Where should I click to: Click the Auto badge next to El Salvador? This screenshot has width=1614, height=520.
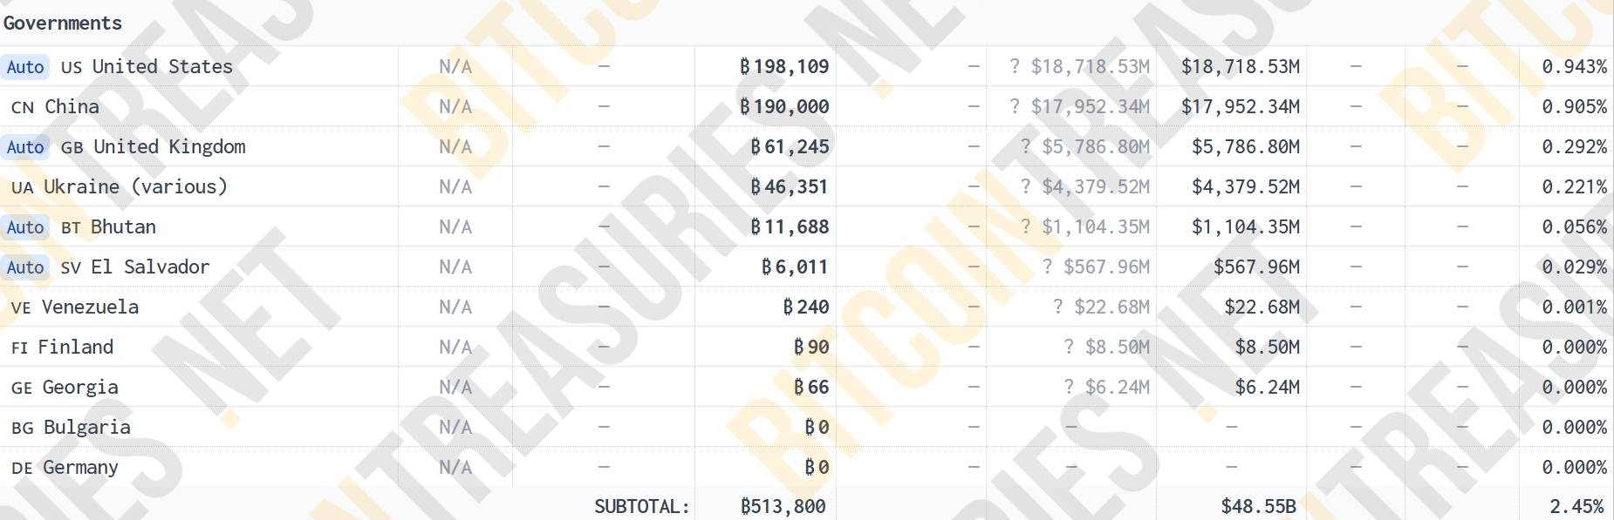[25, 267]
